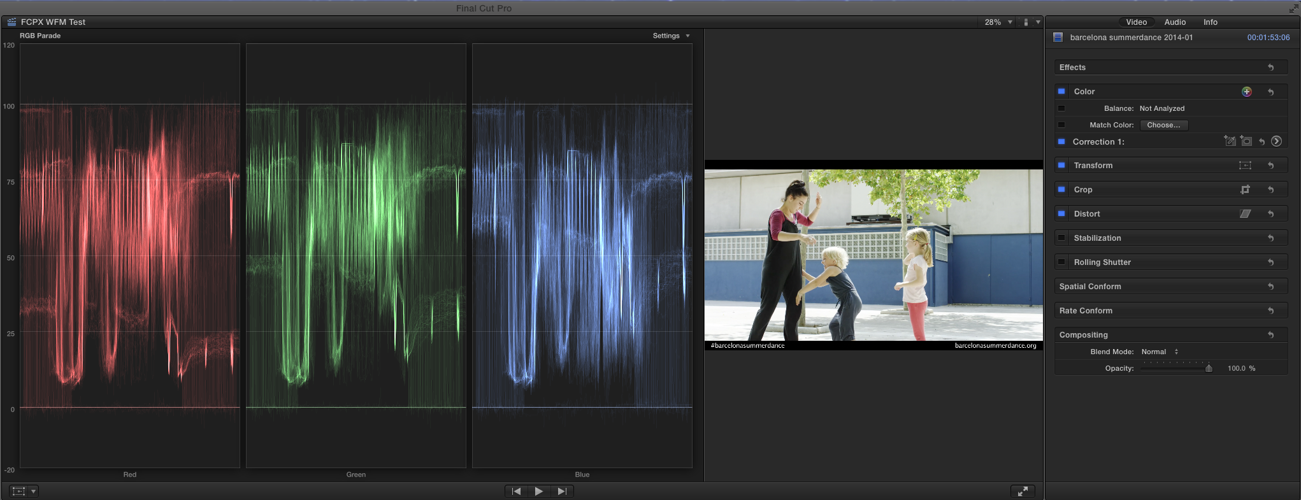Screen dimensions: 1301x500
Task: Enable the Stabilization checkbox
Action: pyautogui.click(x=1061, y=238)
